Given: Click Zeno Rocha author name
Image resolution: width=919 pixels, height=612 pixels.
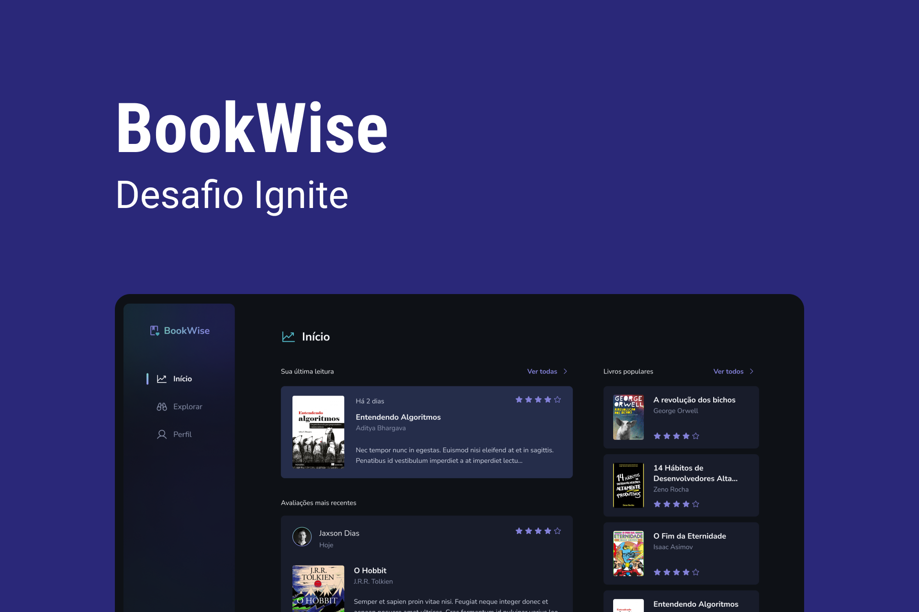Looking at the screenshot, I should point(671,489).
